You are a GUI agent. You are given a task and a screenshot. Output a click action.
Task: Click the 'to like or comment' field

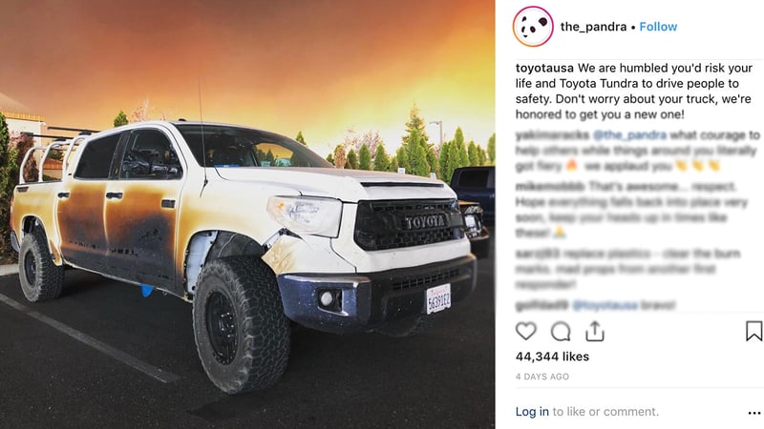tap(605, 412)
